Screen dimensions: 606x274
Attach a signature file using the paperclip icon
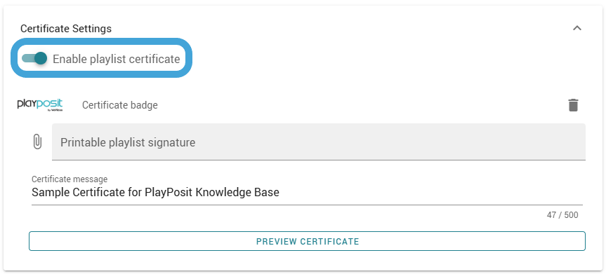tap(37, 142)
